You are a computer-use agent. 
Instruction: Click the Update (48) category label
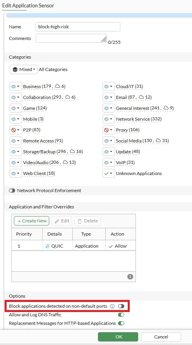[x=128, y=152]
